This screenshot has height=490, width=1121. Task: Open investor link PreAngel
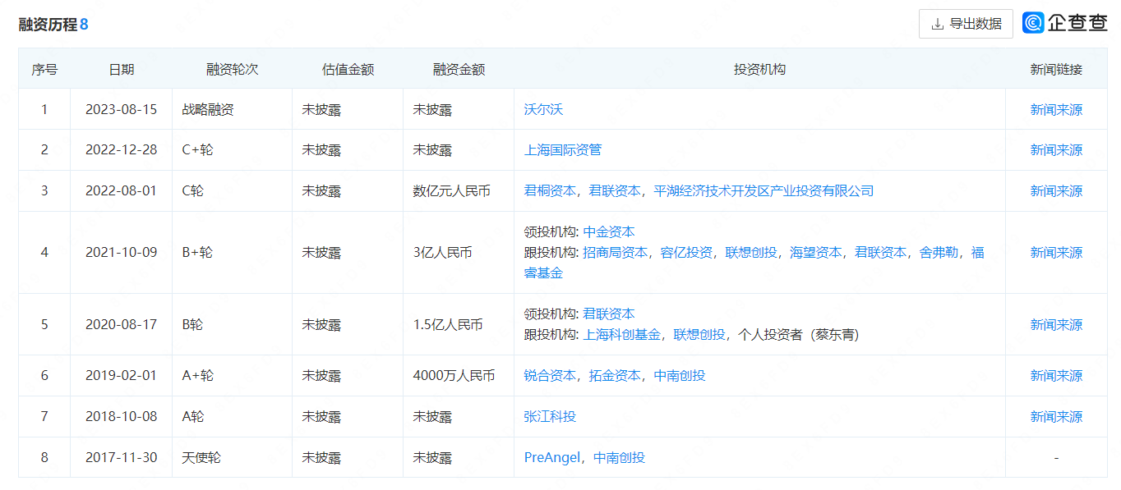pos(552,458)
